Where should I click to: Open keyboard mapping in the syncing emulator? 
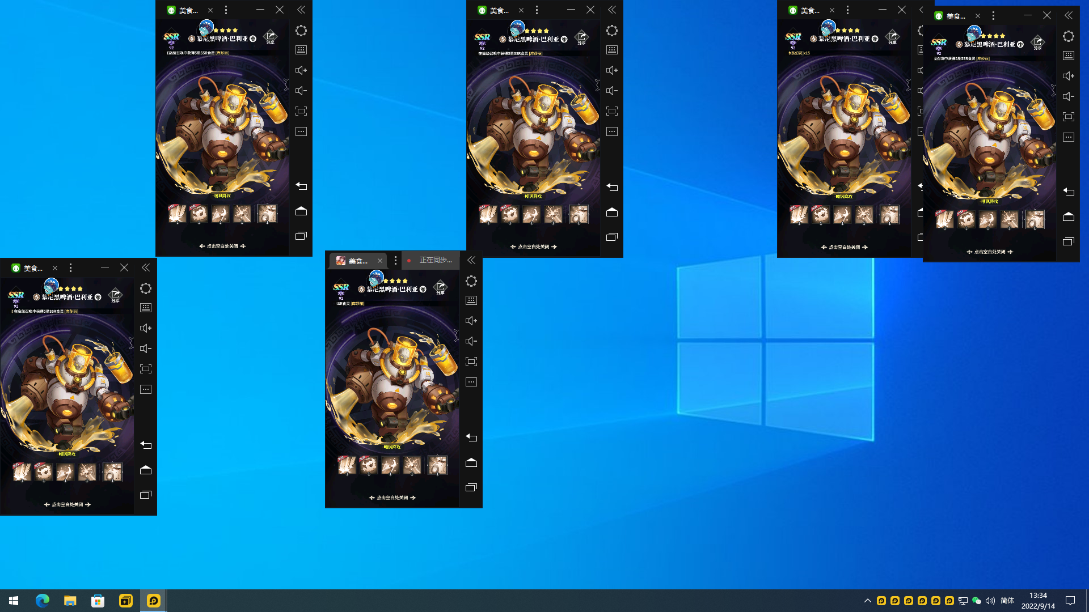pos(471,300)
